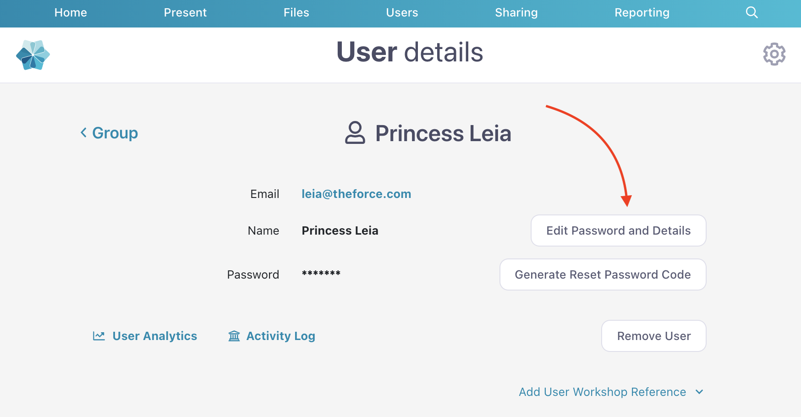Click the search magnifier icon

click(752, 12)
